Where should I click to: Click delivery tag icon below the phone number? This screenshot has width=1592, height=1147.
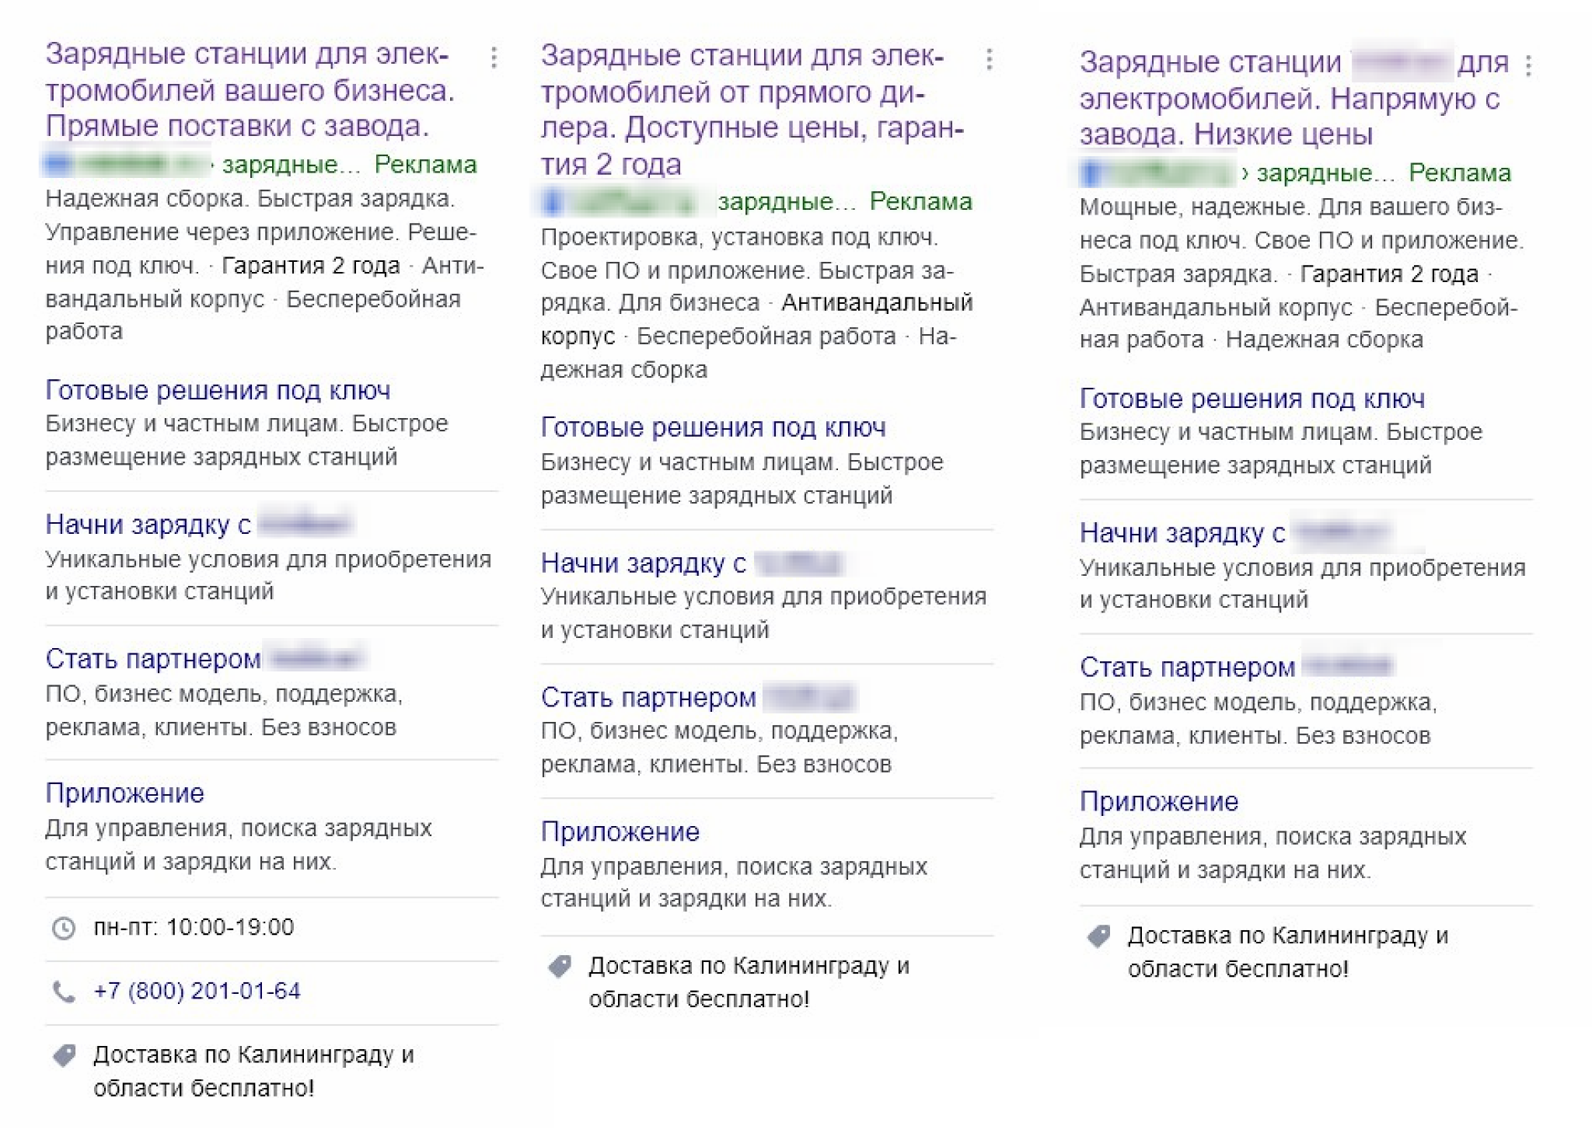64,1055
